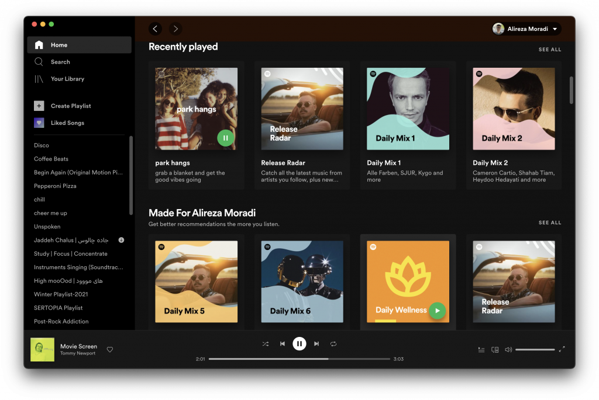
Task: Toggle shuffle playback
Action: (x=266, y=344)
